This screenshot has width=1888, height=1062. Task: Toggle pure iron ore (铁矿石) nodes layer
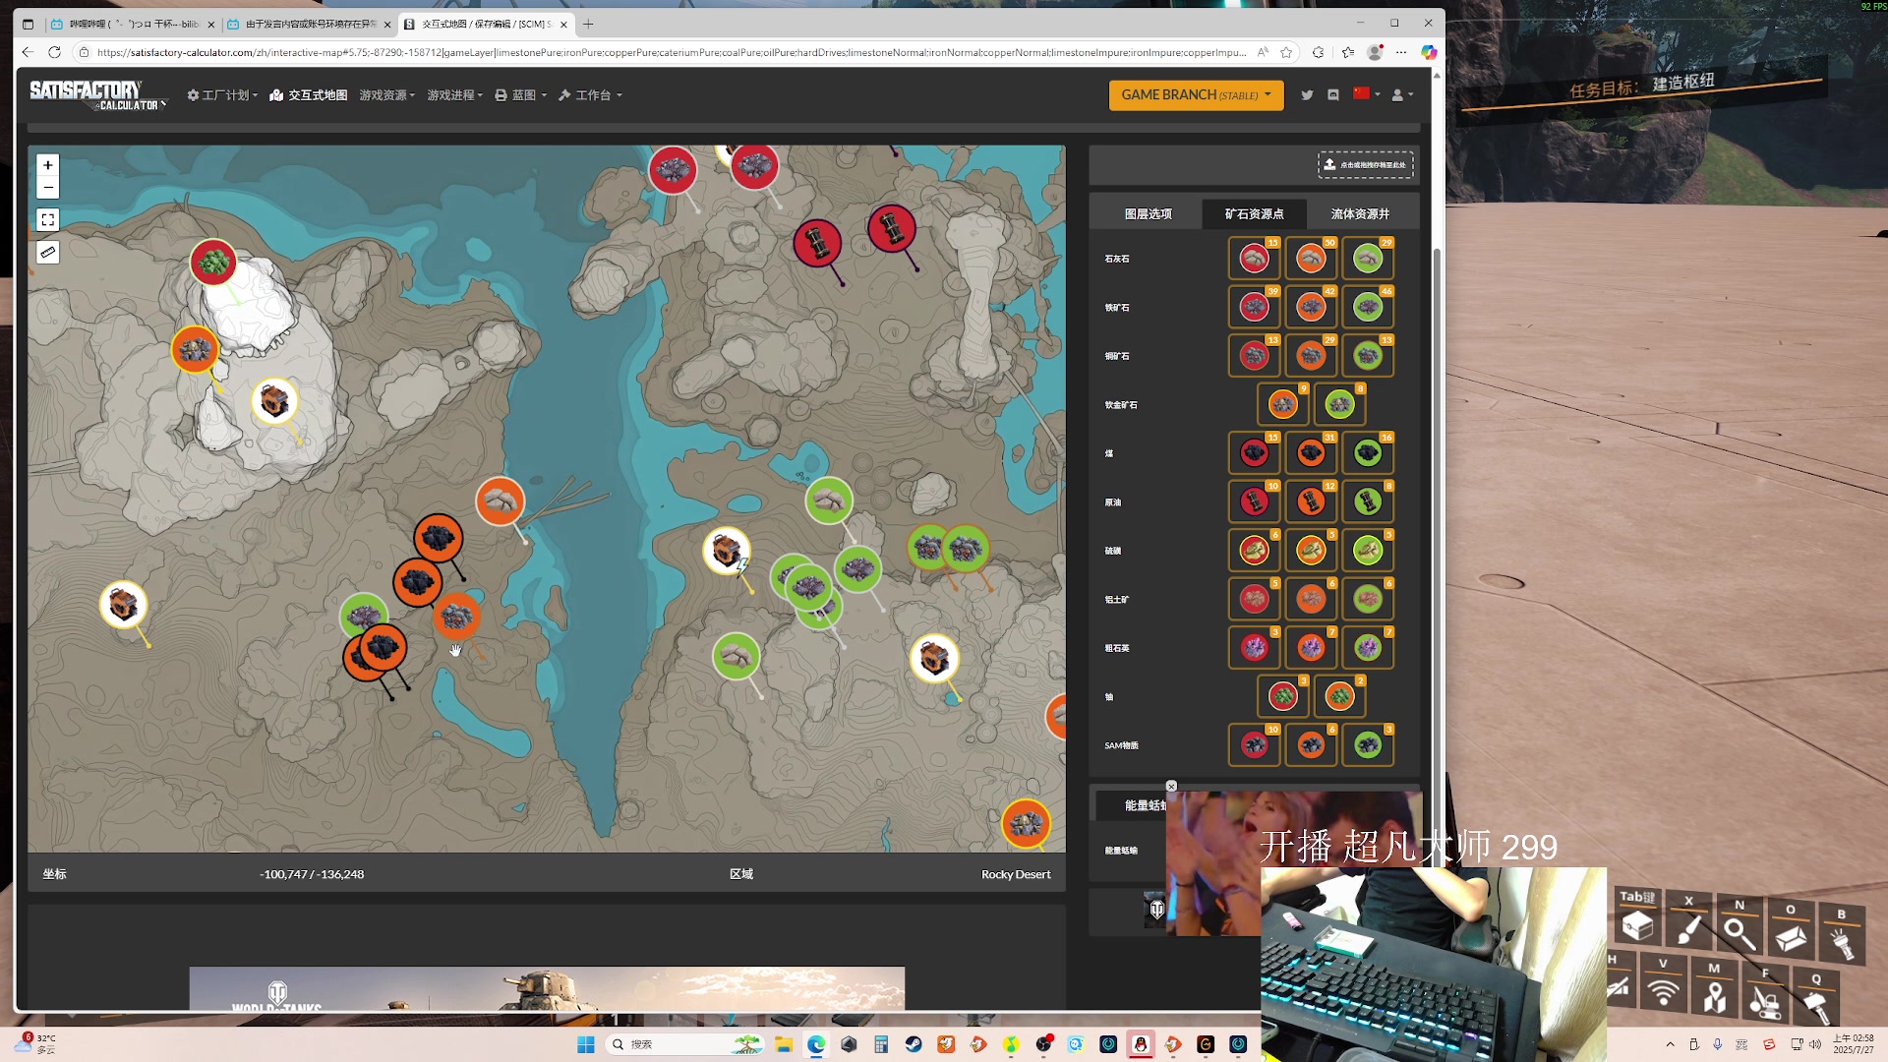tap(1368, 308)
